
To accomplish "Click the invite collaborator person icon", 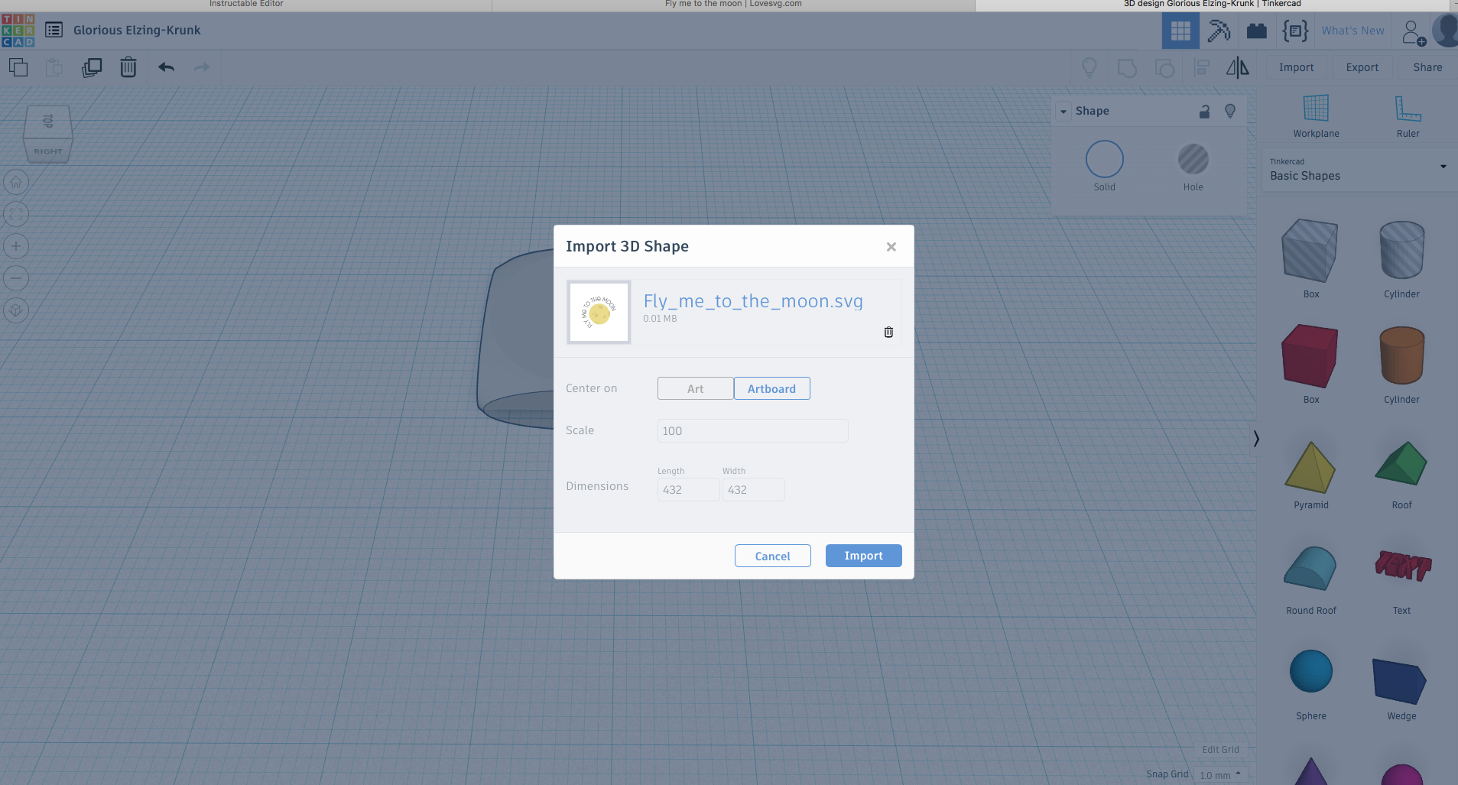I will (x=1414, y=32).
